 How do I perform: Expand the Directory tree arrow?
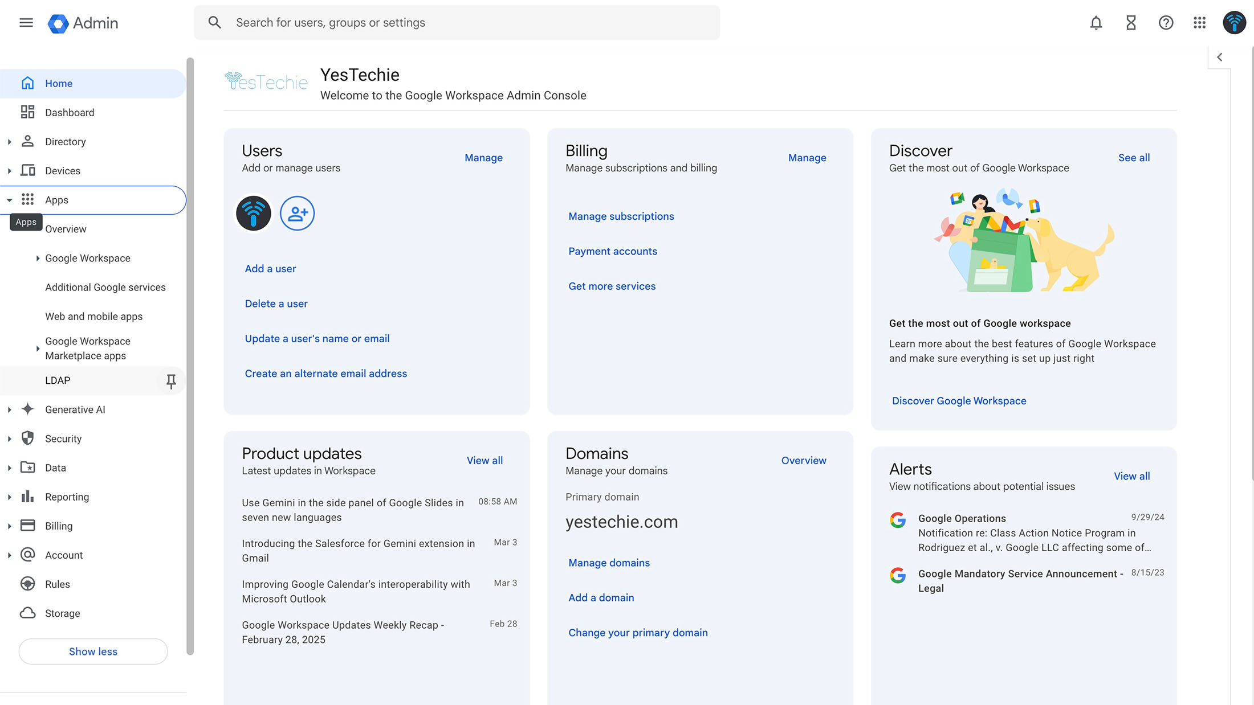click(9, 142)
